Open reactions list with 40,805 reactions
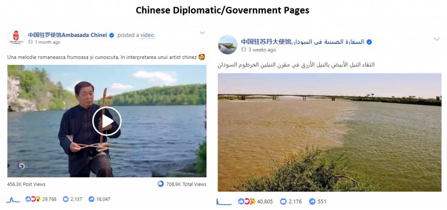This screenshot has width=447, height=210. (x=255, y=201)
